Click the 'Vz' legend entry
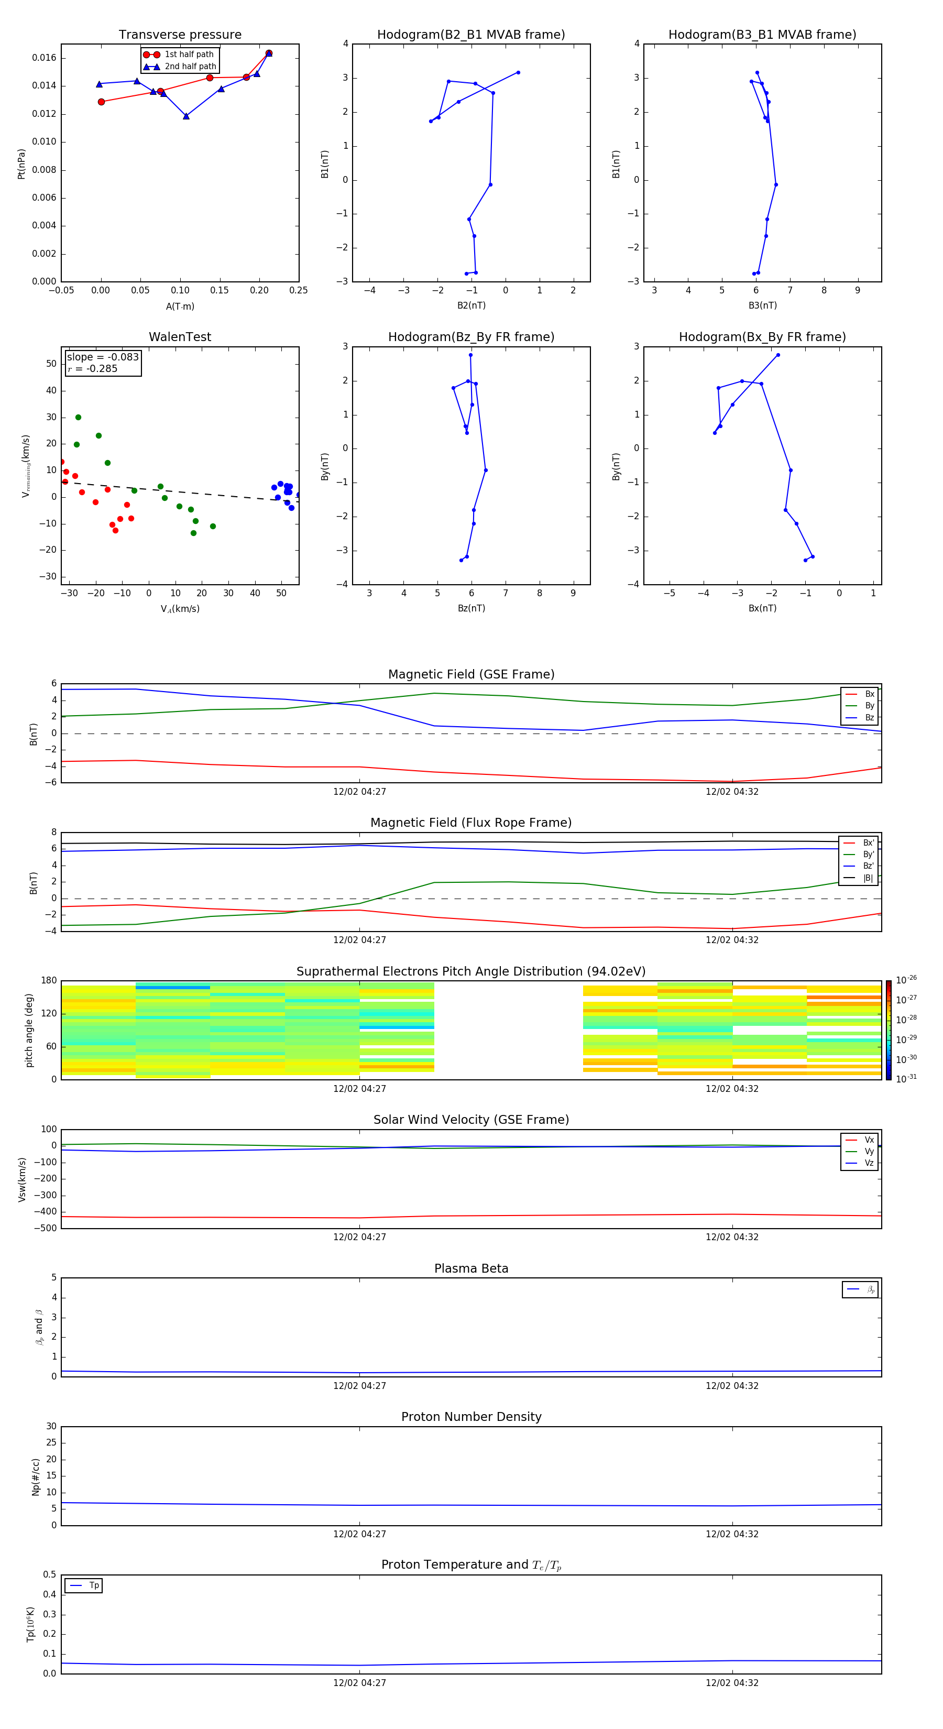The width and height of the screenshot is (943, 1729). 860,1163
